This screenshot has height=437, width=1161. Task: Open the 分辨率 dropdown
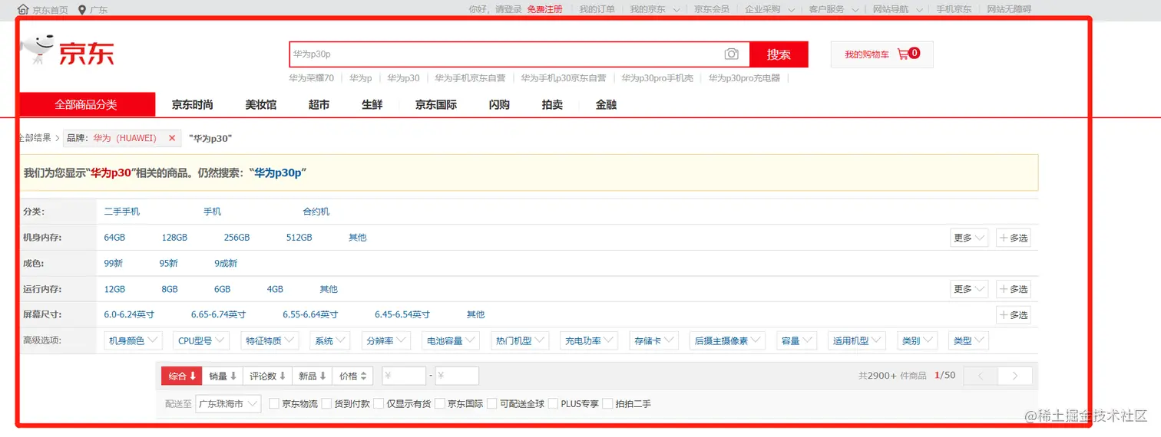[x=385, y=340]
